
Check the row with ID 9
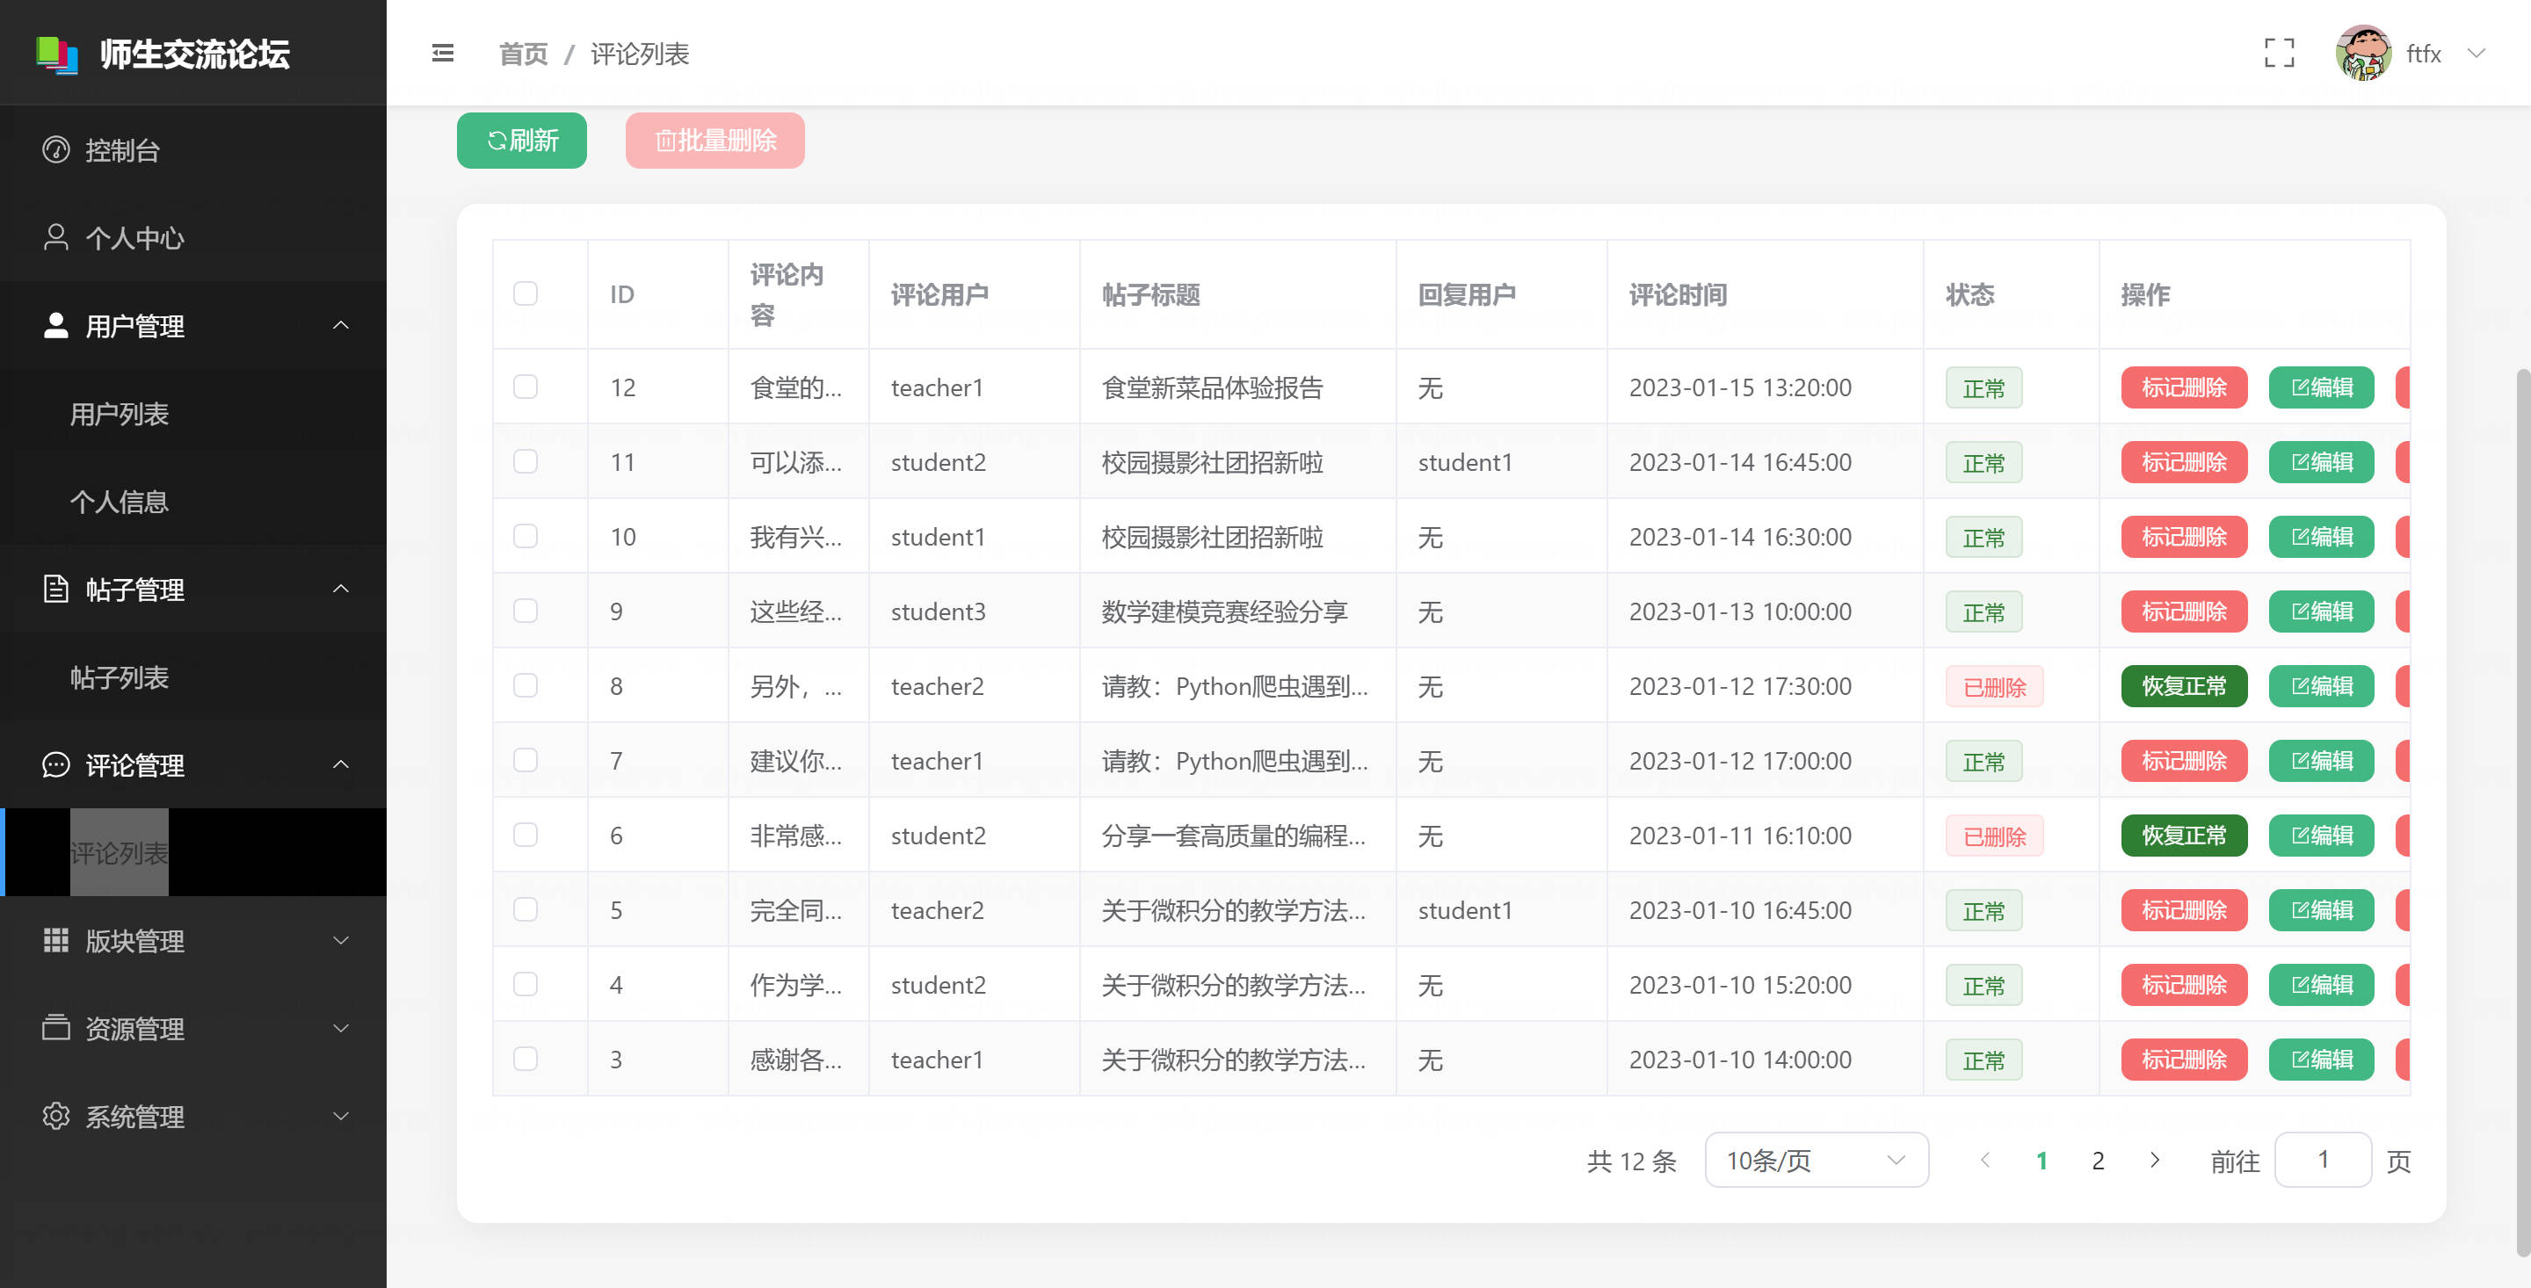pyautogui.click(x=526, y=610)
